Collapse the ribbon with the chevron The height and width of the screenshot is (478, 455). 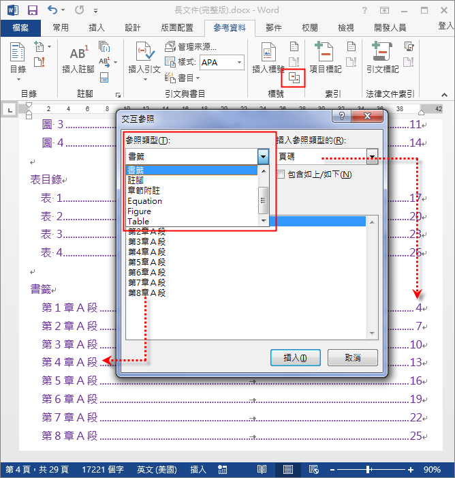tap(444, 95)
